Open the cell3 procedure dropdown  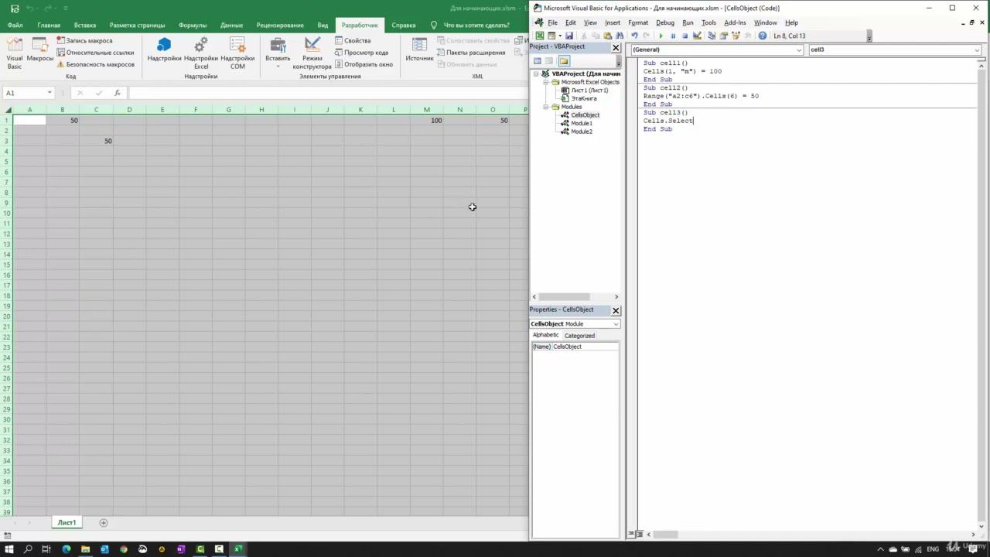pos(894,50)
